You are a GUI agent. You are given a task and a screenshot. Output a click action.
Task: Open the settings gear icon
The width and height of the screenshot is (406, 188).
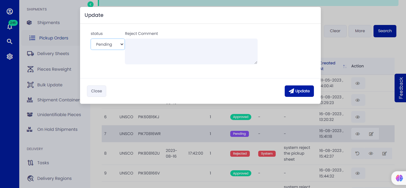(x=10, y=57)
